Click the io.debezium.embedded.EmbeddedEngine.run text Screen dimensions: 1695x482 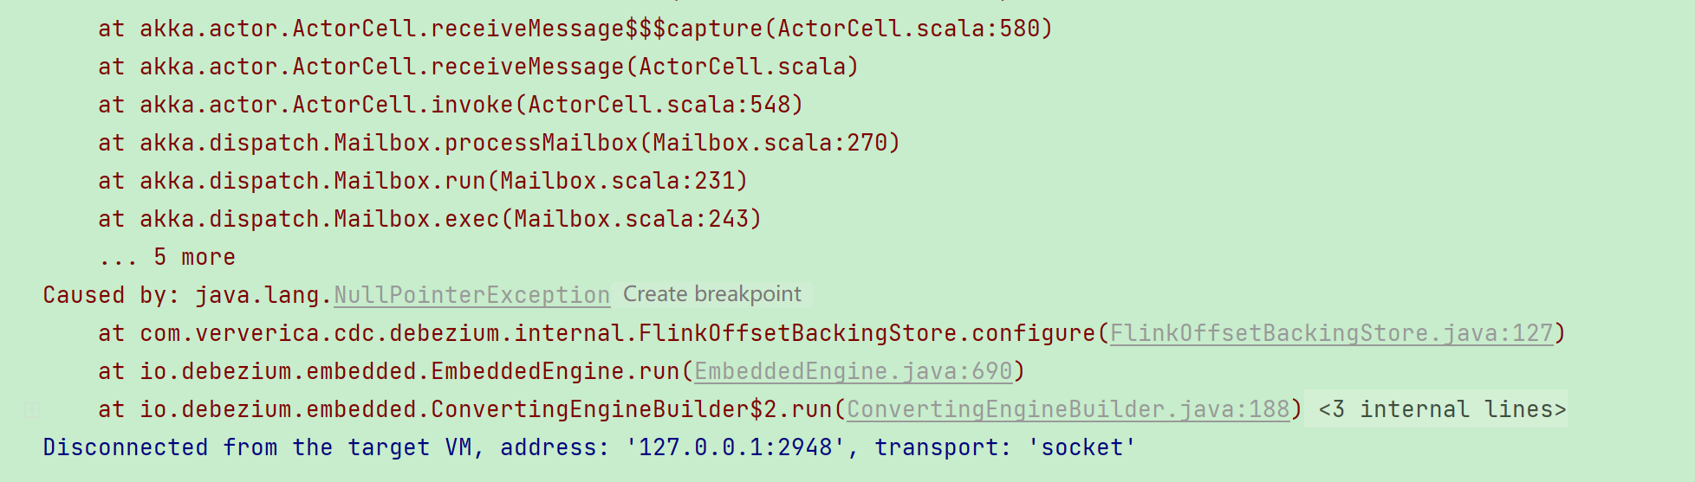pyautogui.click(x=411, y=371)
